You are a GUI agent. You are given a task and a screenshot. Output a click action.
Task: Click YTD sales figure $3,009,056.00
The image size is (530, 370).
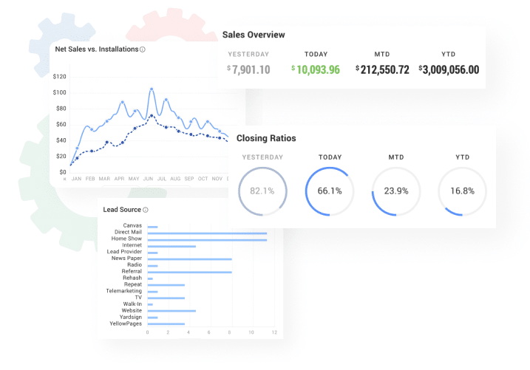(x=449, y=69)
